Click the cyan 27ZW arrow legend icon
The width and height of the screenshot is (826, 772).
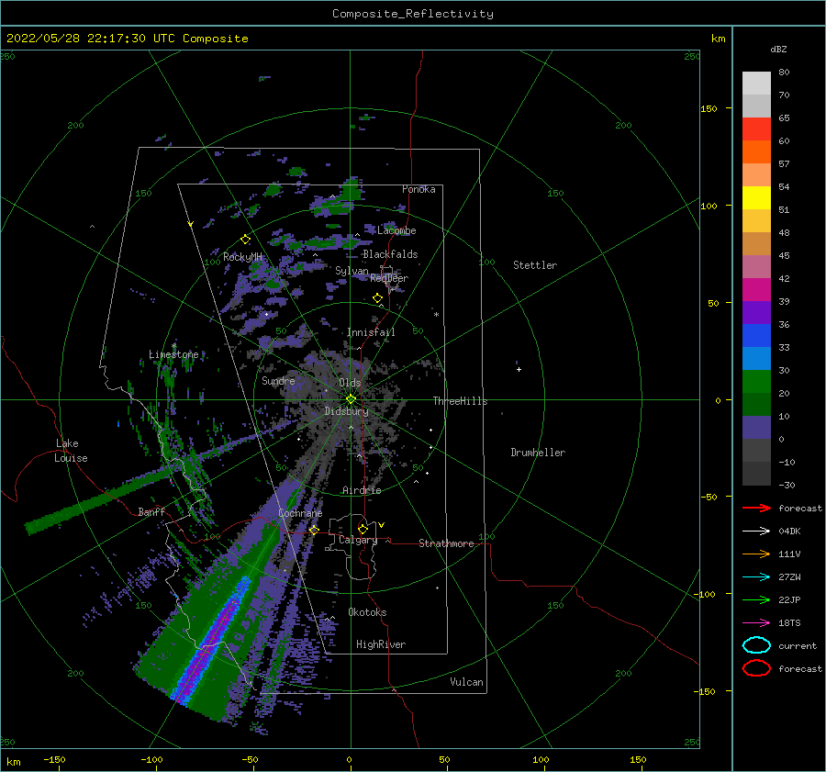click(x=756, y=577)
